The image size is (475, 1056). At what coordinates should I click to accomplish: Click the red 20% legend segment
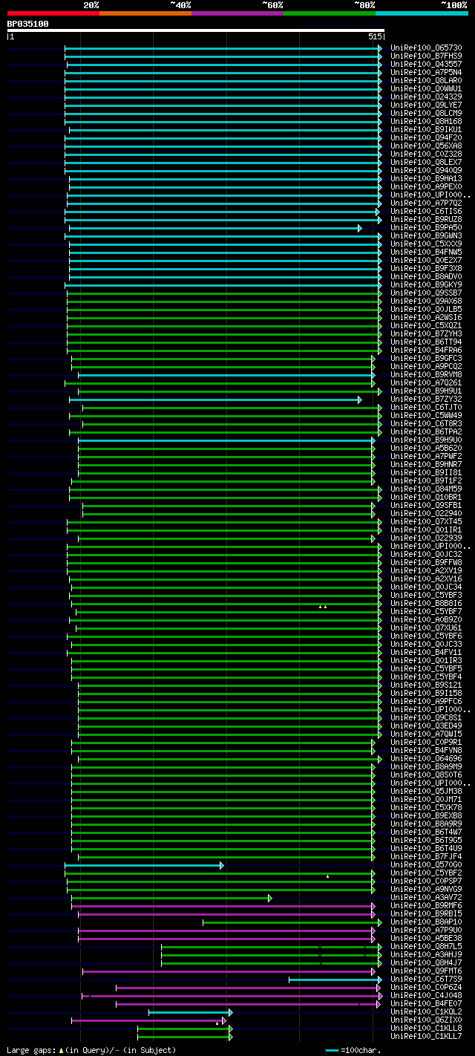(53, 13)
